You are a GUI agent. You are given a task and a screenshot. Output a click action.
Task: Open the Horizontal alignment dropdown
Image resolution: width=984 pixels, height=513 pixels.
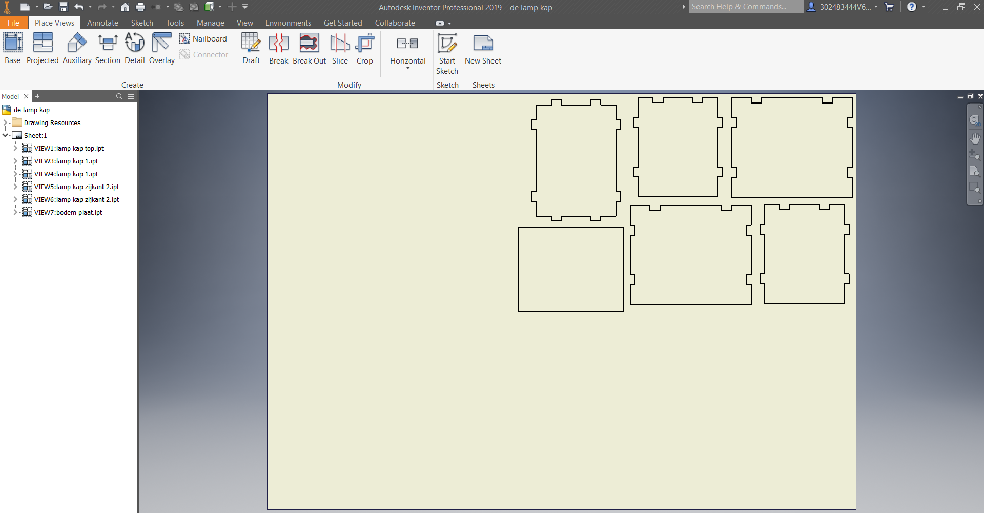point(408,68)
